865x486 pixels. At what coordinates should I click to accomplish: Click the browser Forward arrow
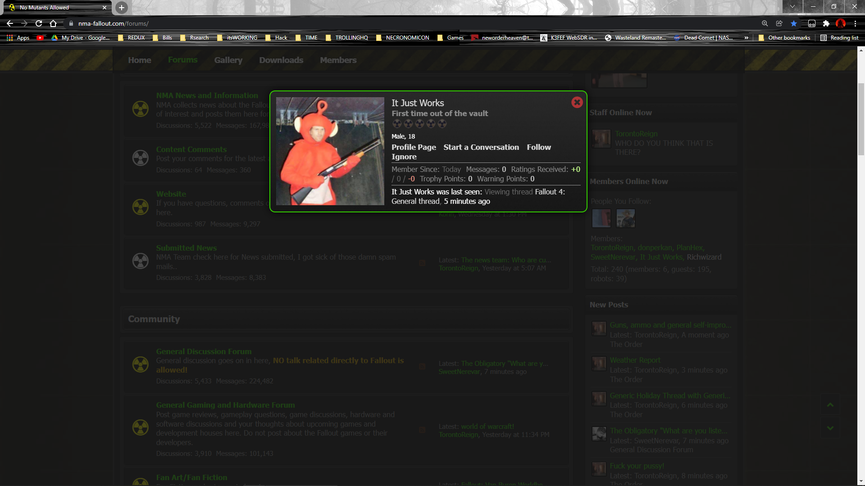[24, 23]
